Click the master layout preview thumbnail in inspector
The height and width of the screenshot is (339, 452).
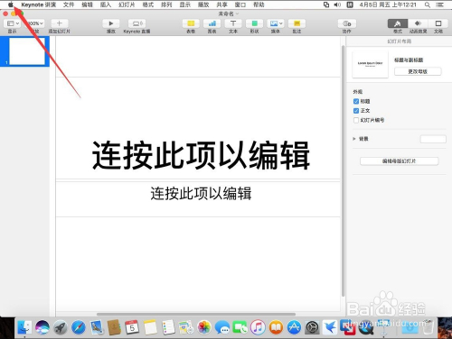pos(370,64)
